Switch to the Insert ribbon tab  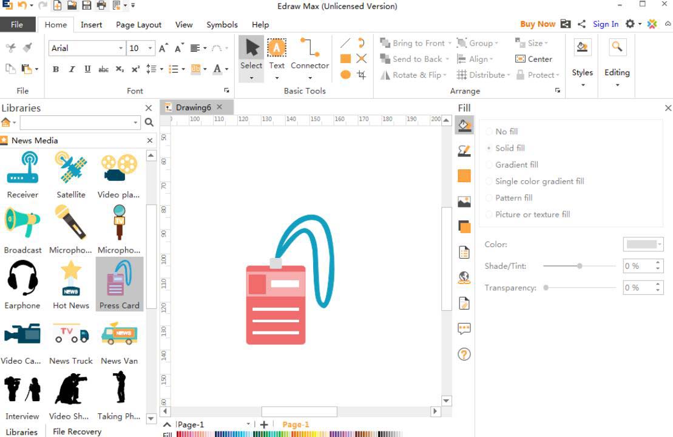[x=92, y=25]
